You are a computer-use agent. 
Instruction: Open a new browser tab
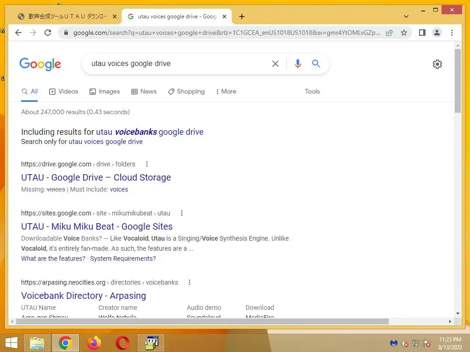(242, 16)
